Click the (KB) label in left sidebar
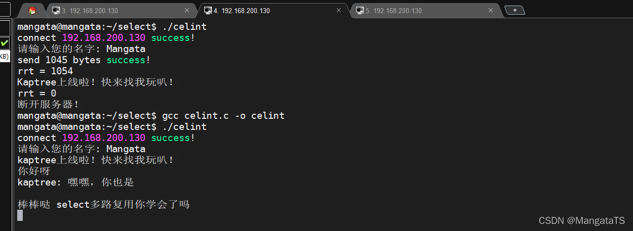Screen dimensions: 633x231 (x=4, y=56)
